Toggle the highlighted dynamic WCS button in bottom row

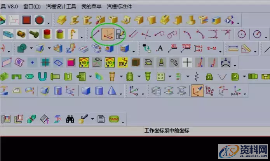coord(197,91)
